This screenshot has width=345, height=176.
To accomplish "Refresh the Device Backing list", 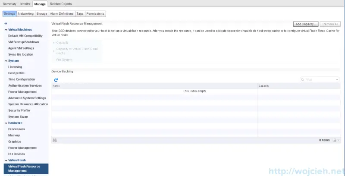I will coord(56,80).
